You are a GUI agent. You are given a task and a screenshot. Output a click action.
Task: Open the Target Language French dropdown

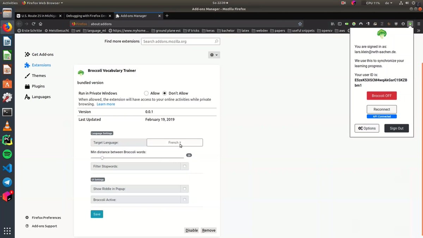pos(175,142)
